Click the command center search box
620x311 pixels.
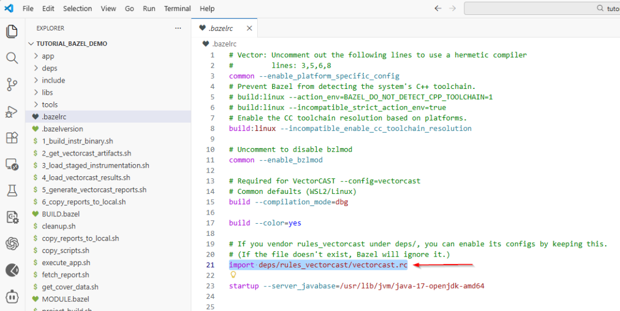click(542, 8)
